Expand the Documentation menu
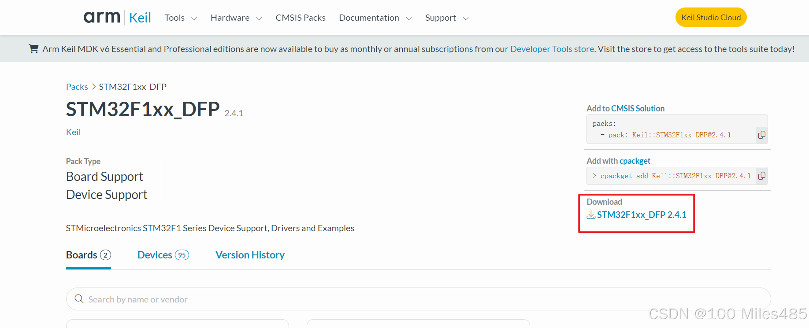 (x=375, y=18)
